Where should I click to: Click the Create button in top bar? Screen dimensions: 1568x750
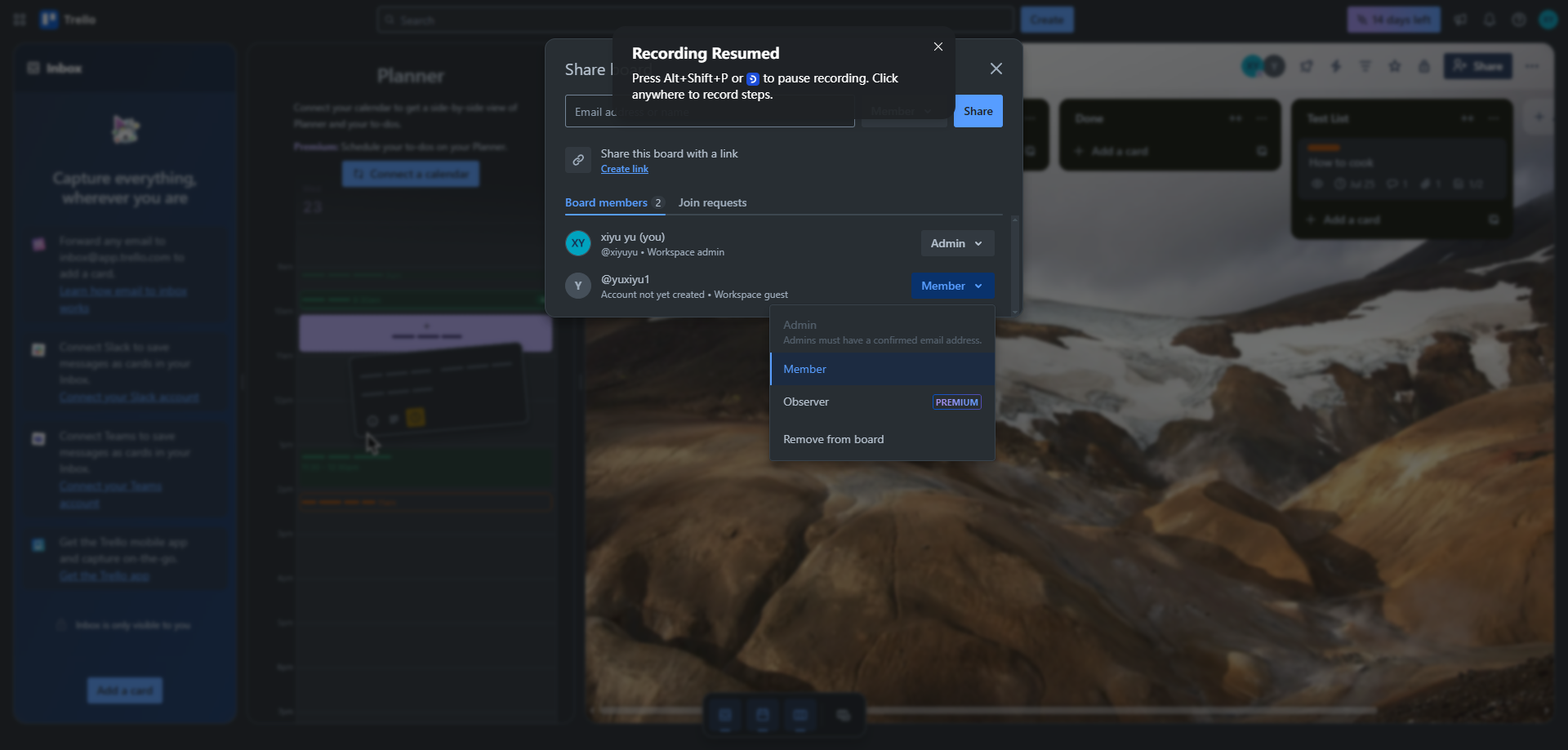coord(1047,20)
